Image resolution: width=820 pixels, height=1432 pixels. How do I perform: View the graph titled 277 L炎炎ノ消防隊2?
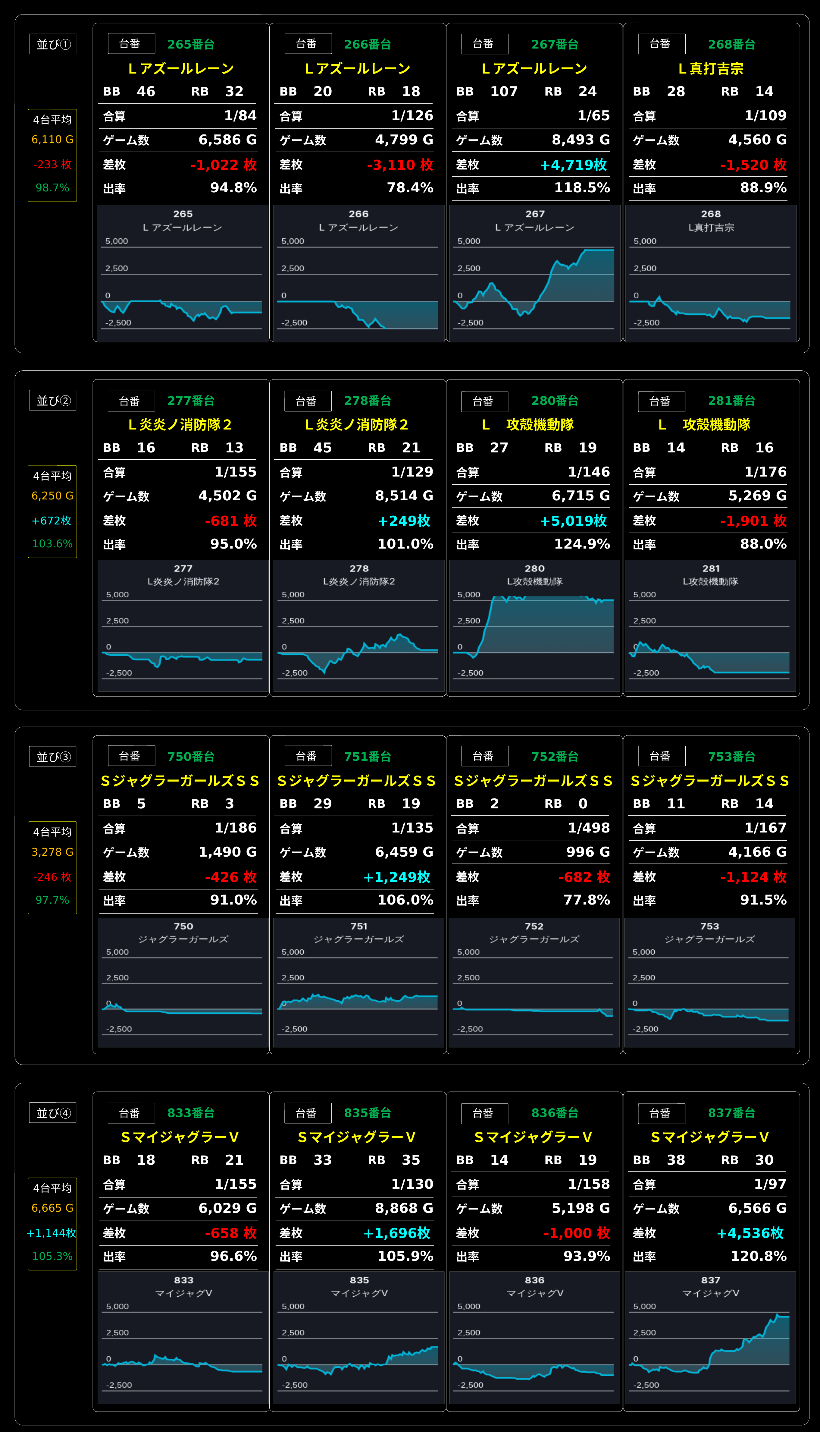(x=183, y=626)
